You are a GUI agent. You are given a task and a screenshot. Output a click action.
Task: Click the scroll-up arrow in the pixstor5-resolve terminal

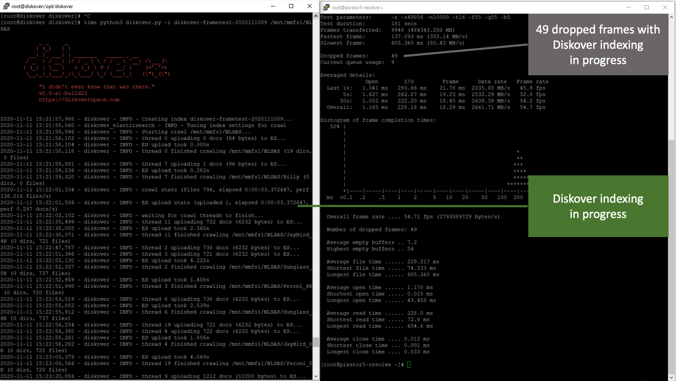pyautogui.click(x=671, y=17)
